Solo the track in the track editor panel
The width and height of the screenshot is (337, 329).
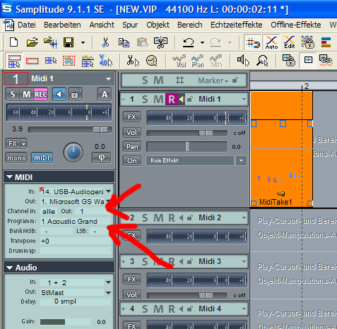tap(13, 95)
